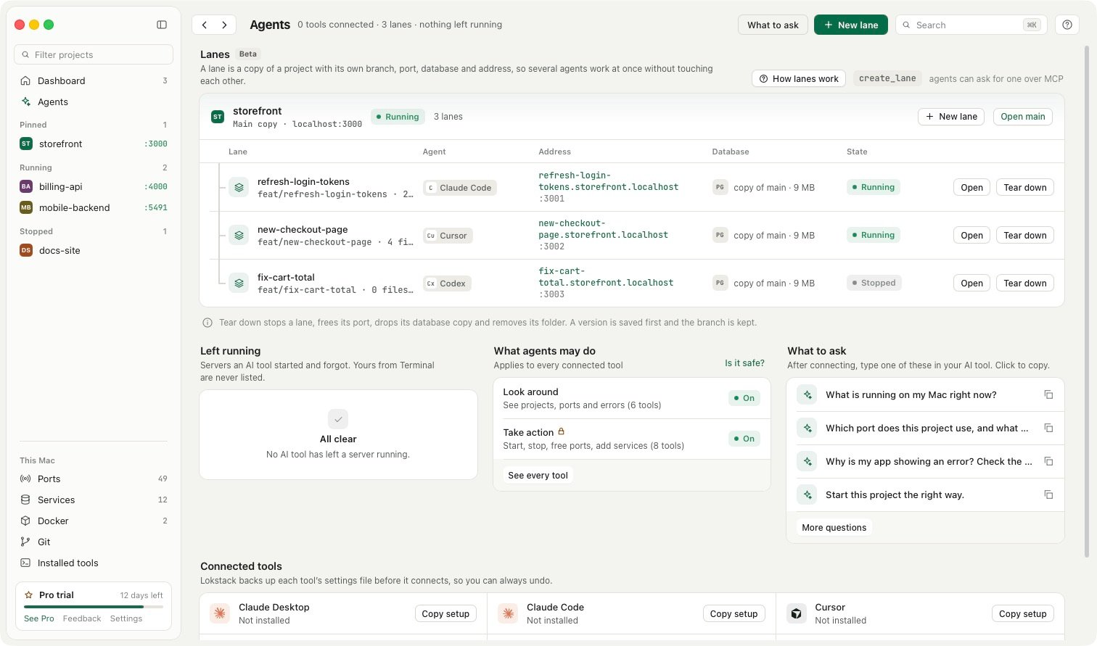Screen dimensions: 1097x646
Task: Toggle the sidebar panel icon
Action: coord(162,25)
